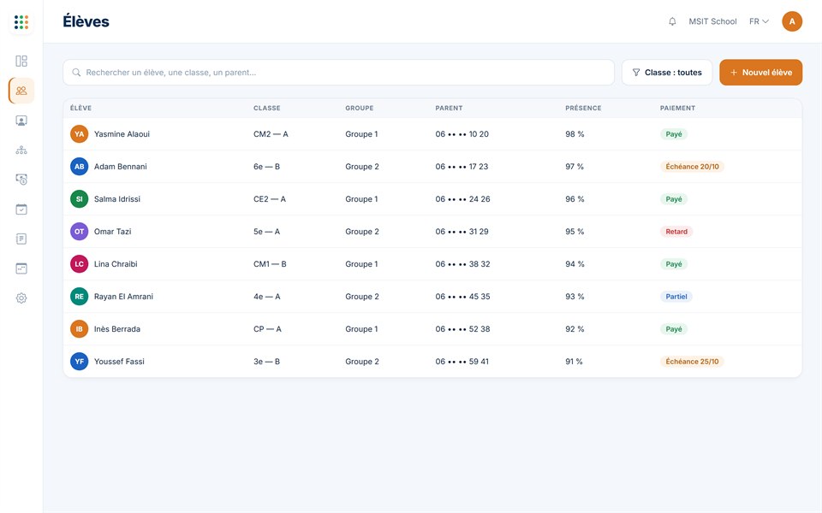
Task: Click Salma Idrissi's SI avatar
Action: coord(79,199)
